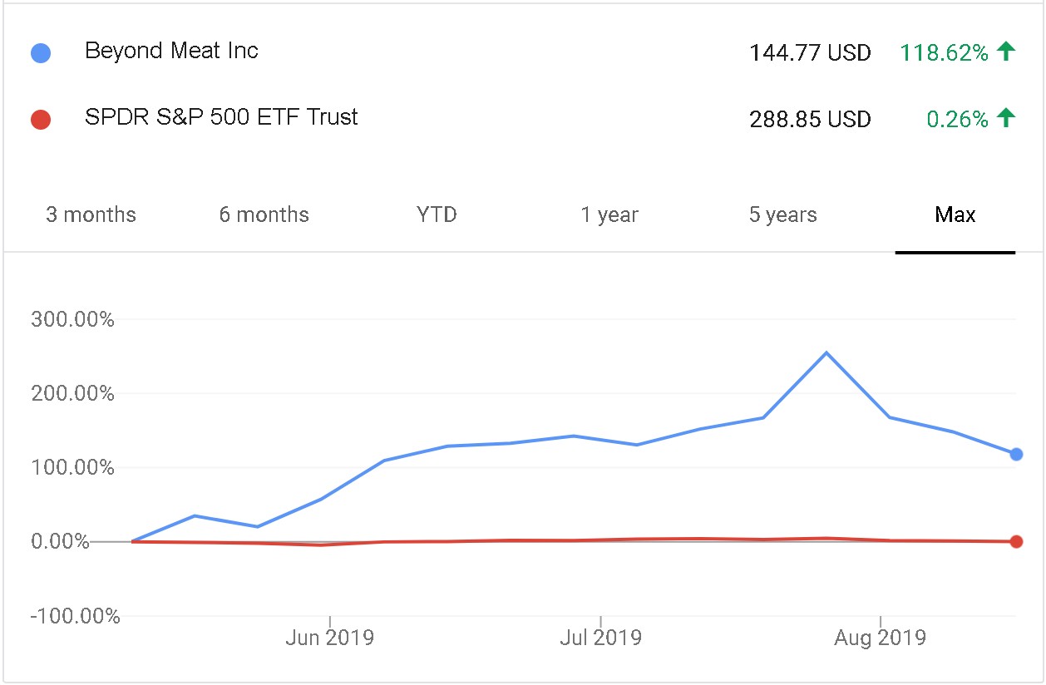Open the Beyond Meat Inc stock name
The height and width of the screenshot is (685, 1046).
(x=171, y=51)
